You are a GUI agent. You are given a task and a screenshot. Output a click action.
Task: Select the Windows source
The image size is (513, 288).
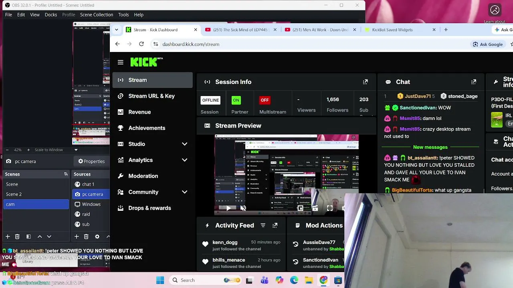tap(91, 204)
